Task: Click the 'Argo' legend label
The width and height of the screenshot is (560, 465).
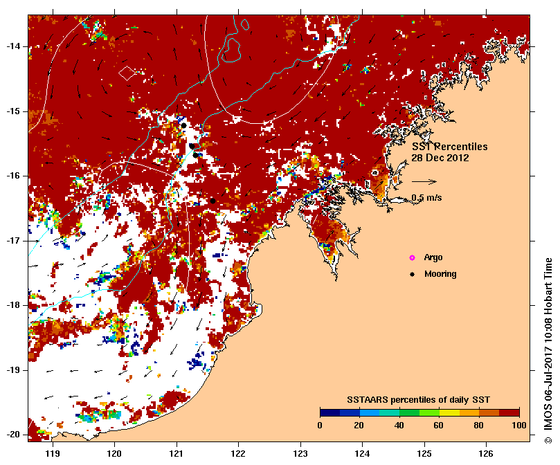Action: point(433,257)
